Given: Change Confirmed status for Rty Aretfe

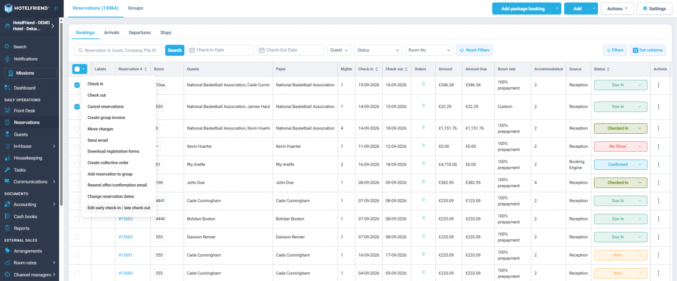Looking at the screenshot, I should (x=621, y=165).
